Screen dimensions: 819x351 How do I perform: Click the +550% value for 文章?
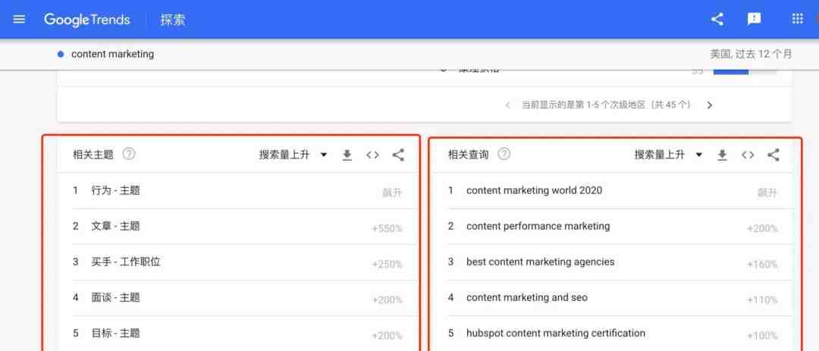[387, 229]
